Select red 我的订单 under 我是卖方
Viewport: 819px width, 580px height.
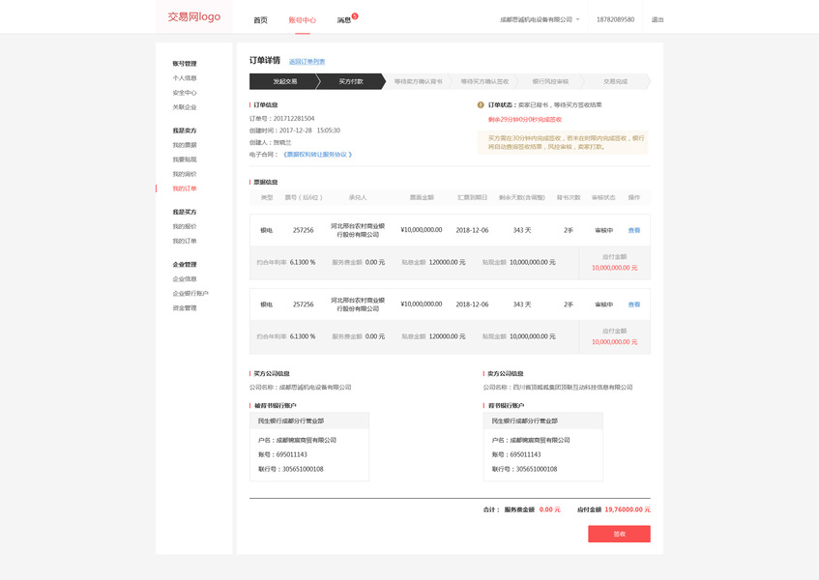coord(185,188)
